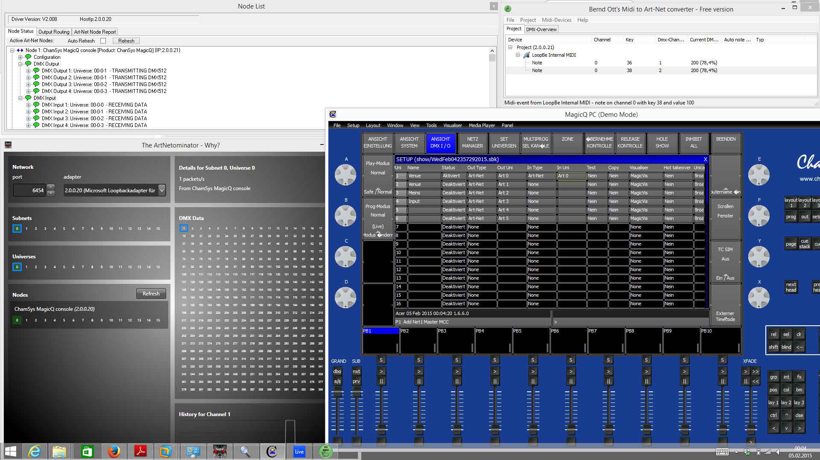This screenshot has height=460, width=820.
Task: Click the ANSICHT SYSTEM button
Action: click(409, 142)
